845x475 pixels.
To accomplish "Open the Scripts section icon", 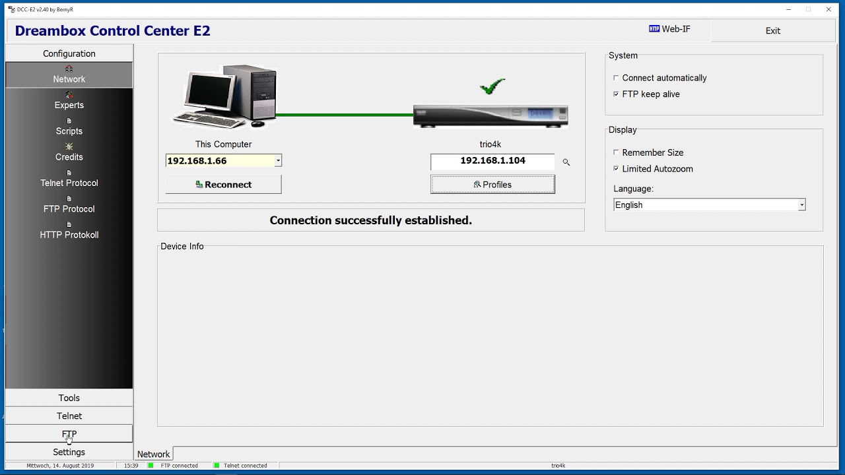I will (69, 121).
